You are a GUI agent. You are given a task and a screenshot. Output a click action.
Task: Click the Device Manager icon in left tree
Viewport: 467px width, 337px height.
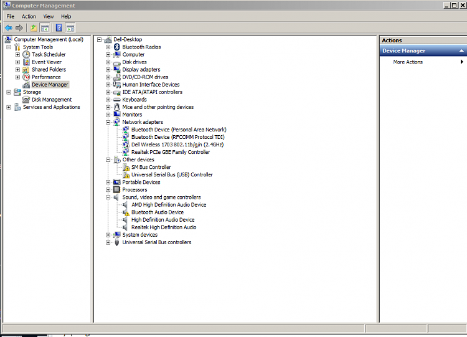click(x=26, y=85)
